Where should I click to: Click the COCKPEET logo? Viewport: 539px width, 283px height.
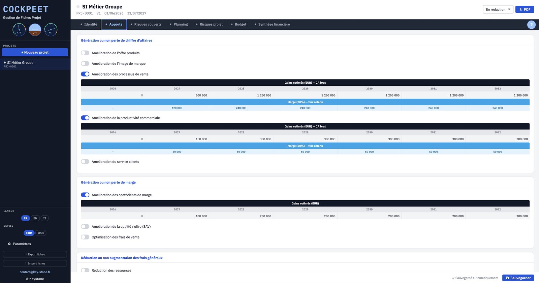26,9
